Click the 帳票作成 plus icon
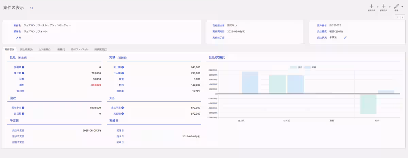This screenshot has width=408, height=158. (x=371, y=6)
